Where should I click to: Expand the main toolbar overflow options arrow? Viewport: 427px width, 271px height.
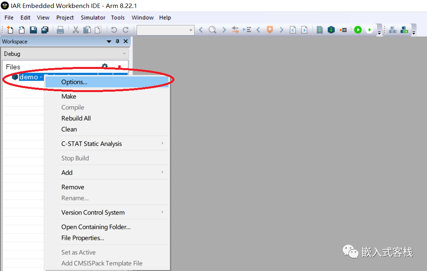point(379,33)
